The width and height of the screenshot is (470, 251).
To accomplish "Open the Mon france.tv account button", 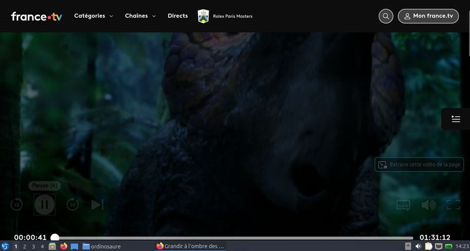I will coord(428,16).
